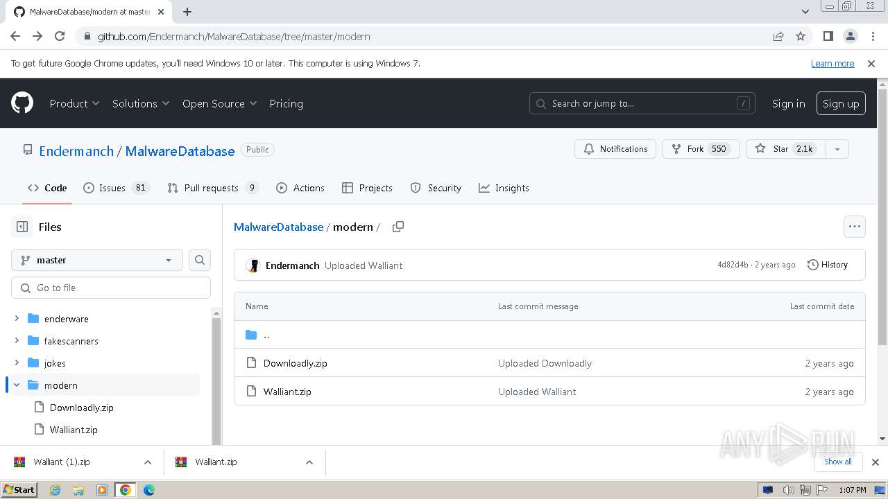Click the Sign up button
The height and width of the screenshot is (499, 888).
pyautogui.click(x=840, y=103)
